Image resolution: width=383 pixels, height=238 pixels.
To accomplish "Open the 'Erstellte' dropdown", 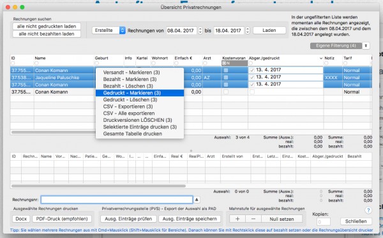I will [109, 30].
